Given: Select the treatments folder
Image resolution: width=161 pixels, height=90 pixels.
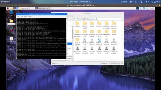Looking at the screenshot, I should click(x=107, y=33).
